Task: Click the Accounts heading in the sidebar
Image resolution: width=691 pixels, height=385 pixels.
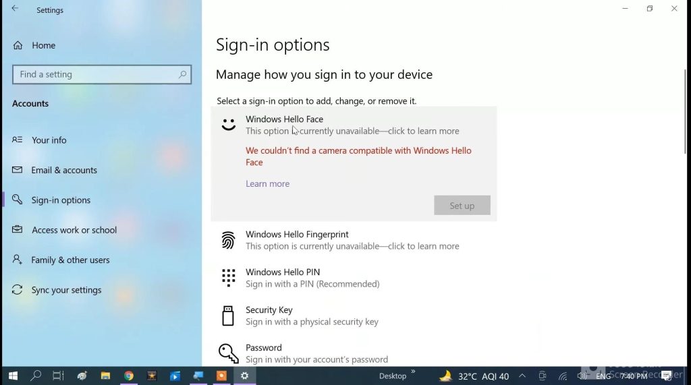Action: [30, 104]
